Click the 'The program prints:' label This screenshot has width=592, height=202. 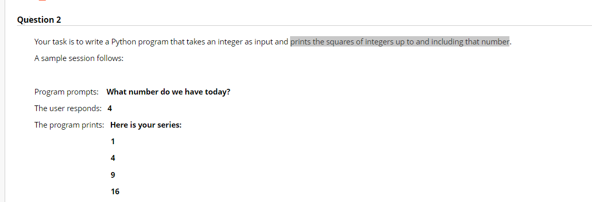[69, 125]
